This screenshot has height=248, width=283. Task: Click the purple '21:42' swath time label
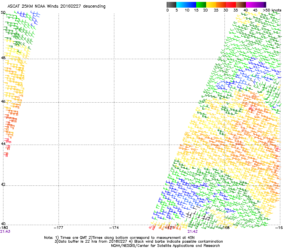pos(192,232)
